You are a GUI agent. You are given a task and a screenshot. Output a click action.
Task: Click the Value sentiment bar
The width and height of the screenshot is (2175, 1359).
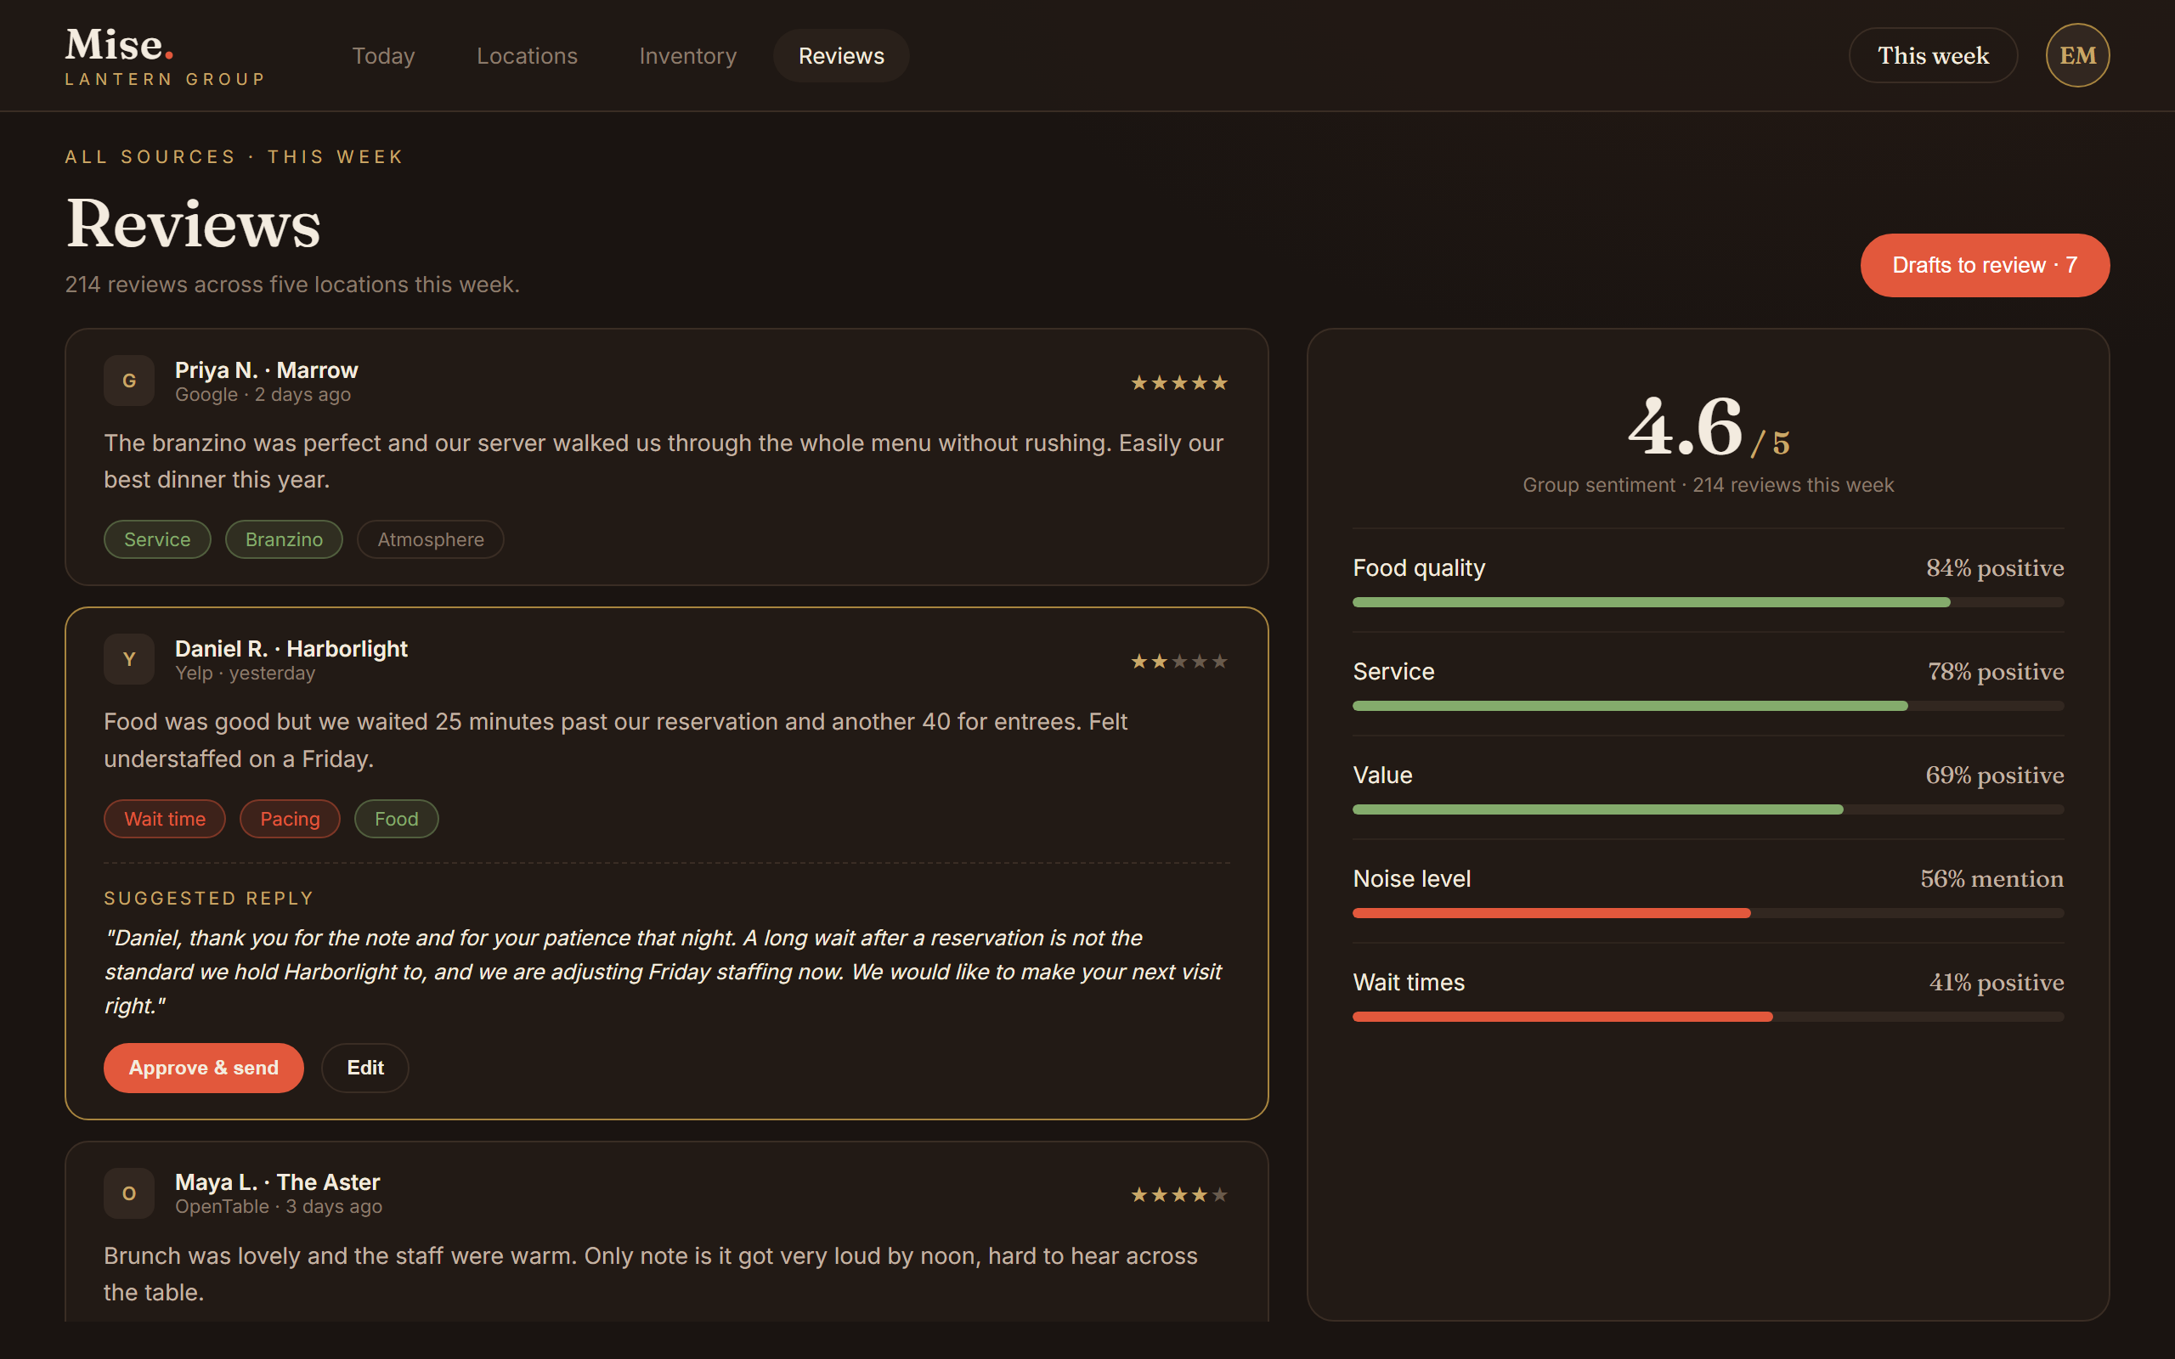1708,809
